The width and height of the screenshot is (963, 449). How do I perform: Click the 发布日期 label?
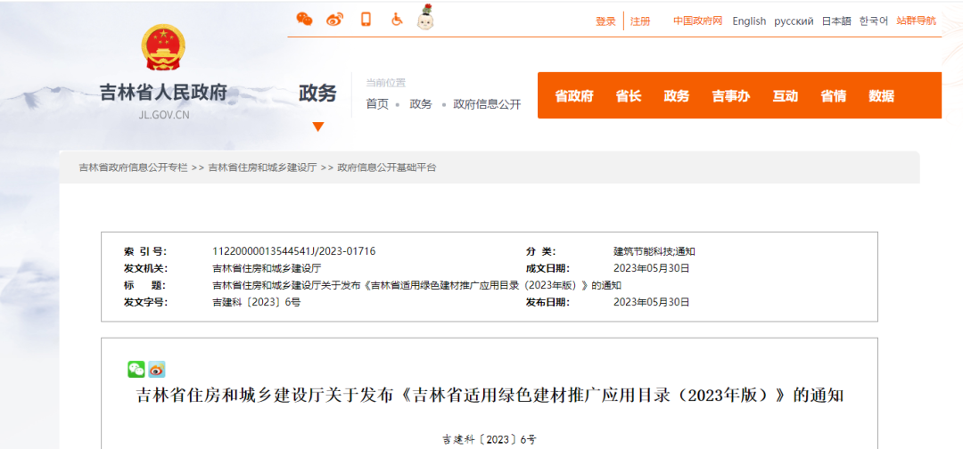(x=547, y=302)
